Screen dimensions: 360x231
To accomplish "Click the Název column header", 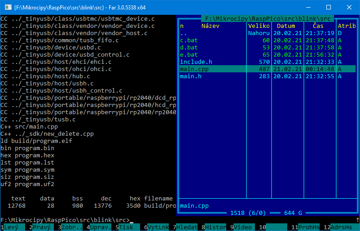I will coord(211,26).
